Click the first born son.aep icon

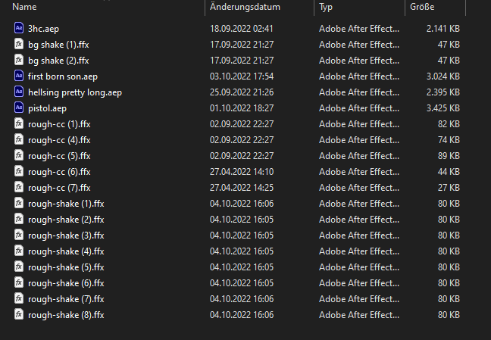tap(19, 76)
